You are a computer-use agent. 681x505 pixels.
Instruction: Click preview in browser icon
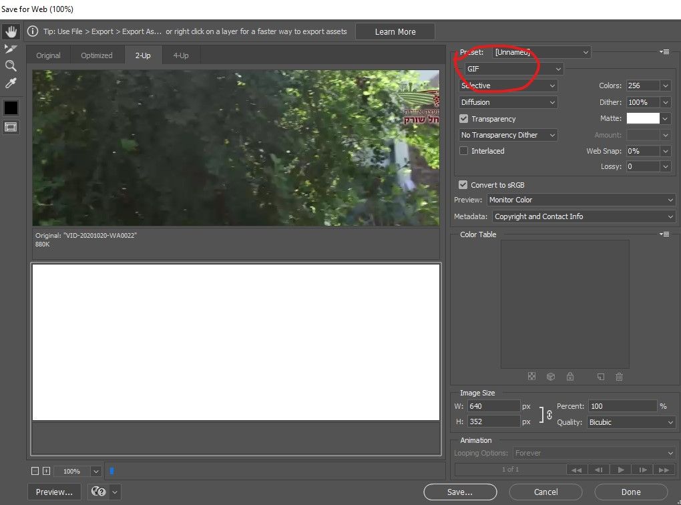[x=99, y=492]
